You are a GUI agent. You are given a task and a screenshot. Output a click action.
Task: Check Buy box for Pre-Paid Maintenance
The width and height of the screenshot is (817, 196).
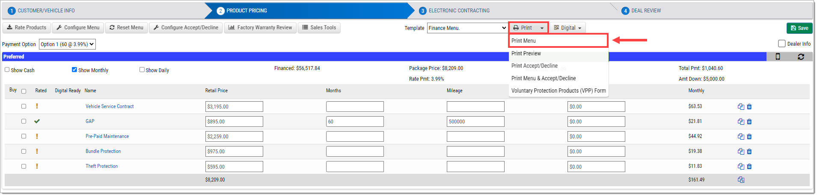(x=24, y=136)
